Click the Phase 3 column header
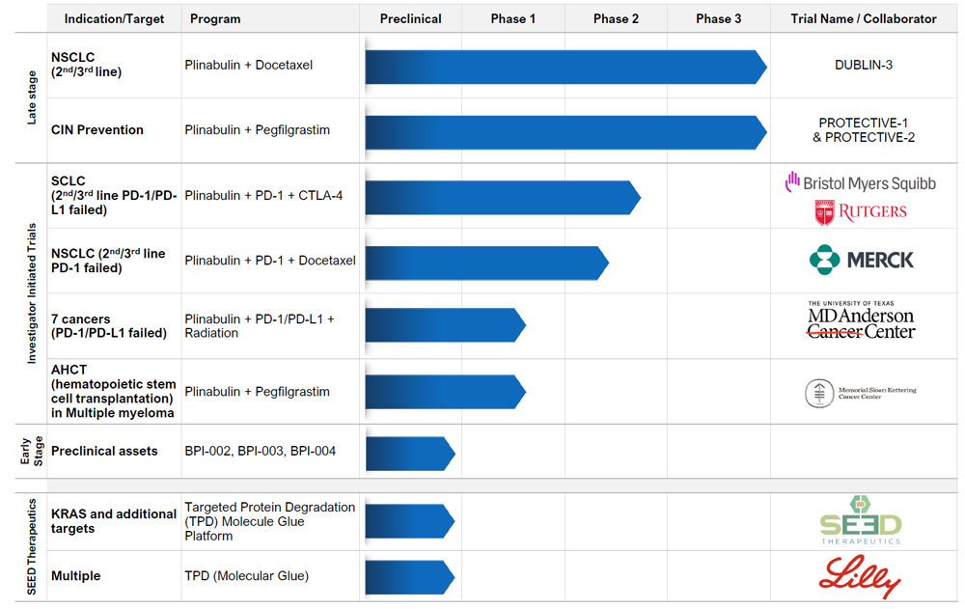 pos(718,18)
